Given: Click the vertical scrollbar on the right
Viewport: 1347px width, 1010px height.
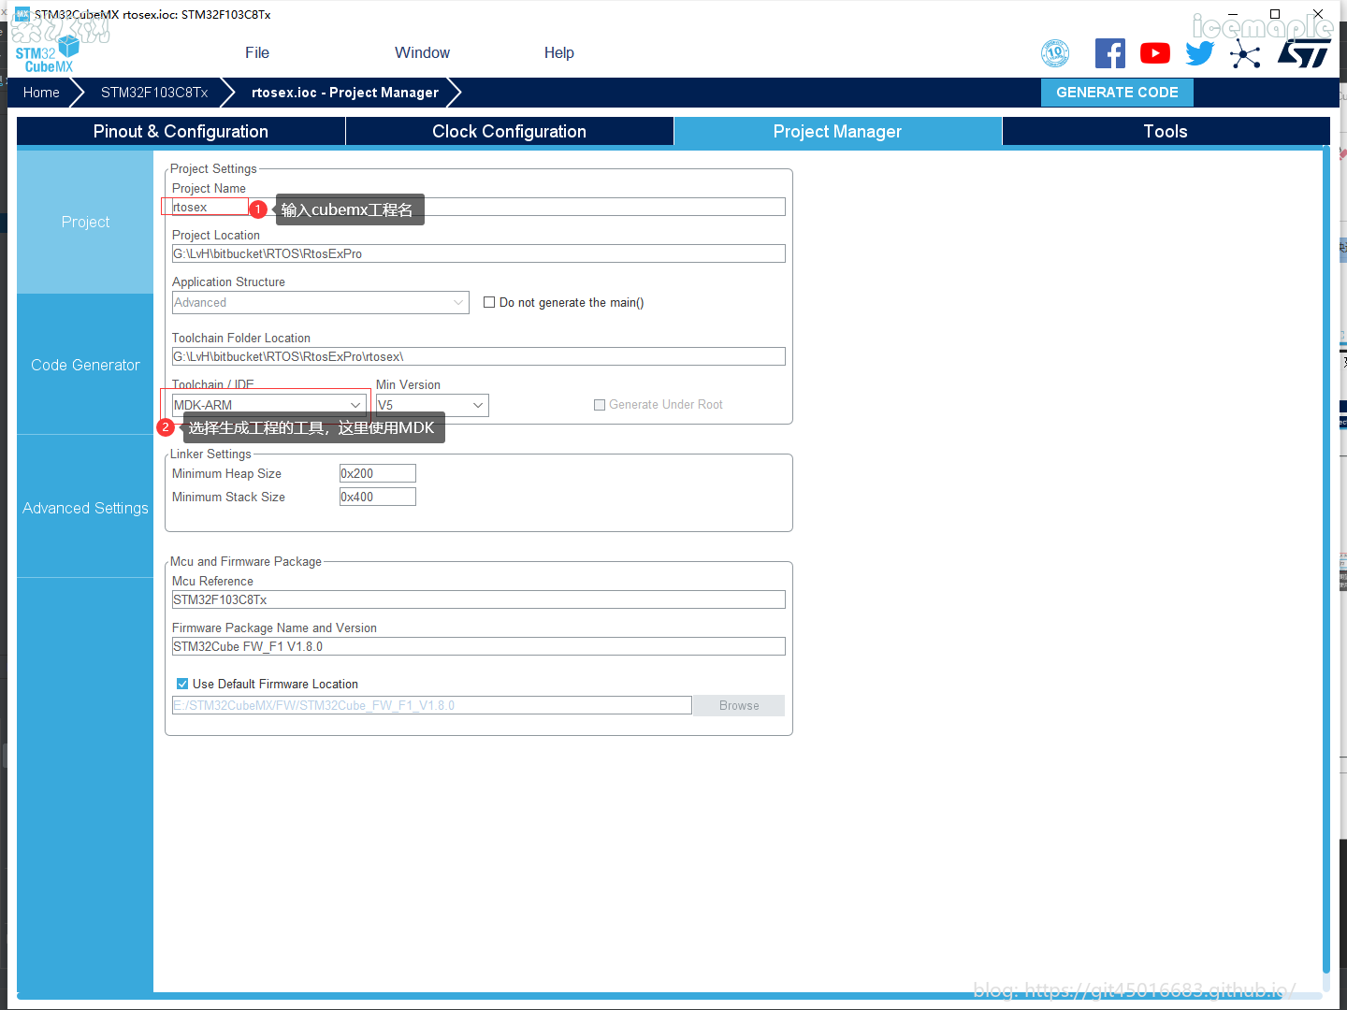Looking at the screenshot, I should (1325, 561).
